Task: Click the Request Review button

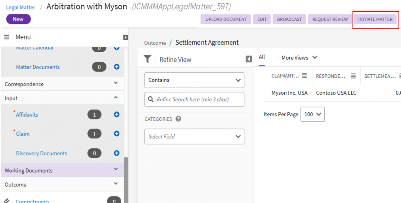Action: pyautogui.click(x=330, y=19)
